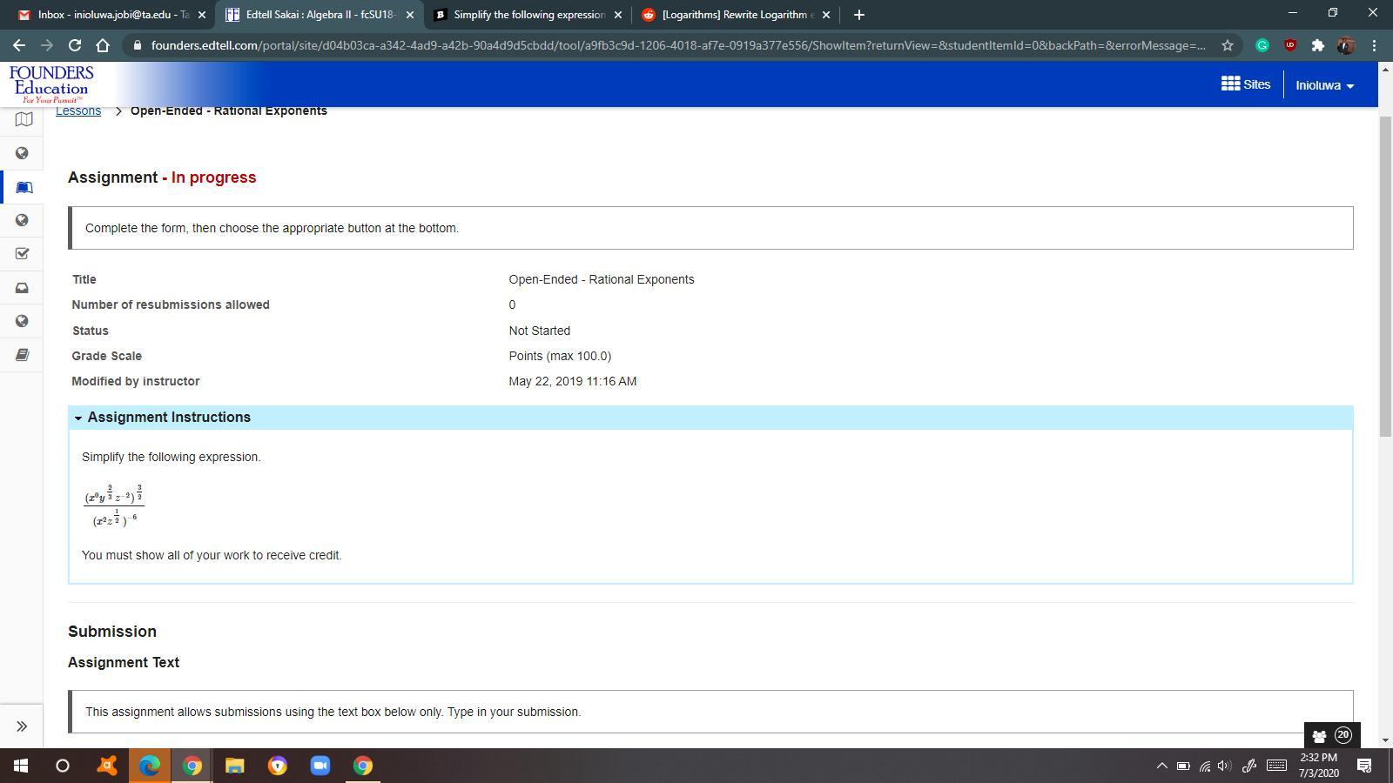The image size is (1393, 783).
Task: Click the Grammarly extension icon
Action: point(1262,45)
